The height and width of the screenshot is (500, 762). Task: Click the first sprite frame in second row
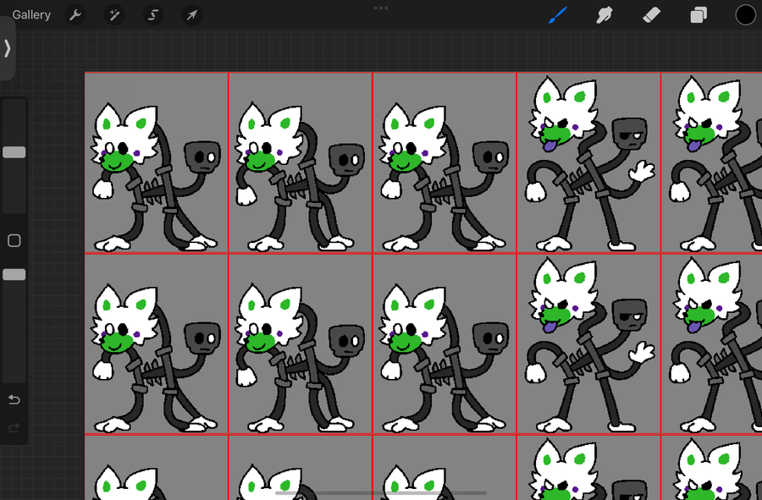coord(156,343)
